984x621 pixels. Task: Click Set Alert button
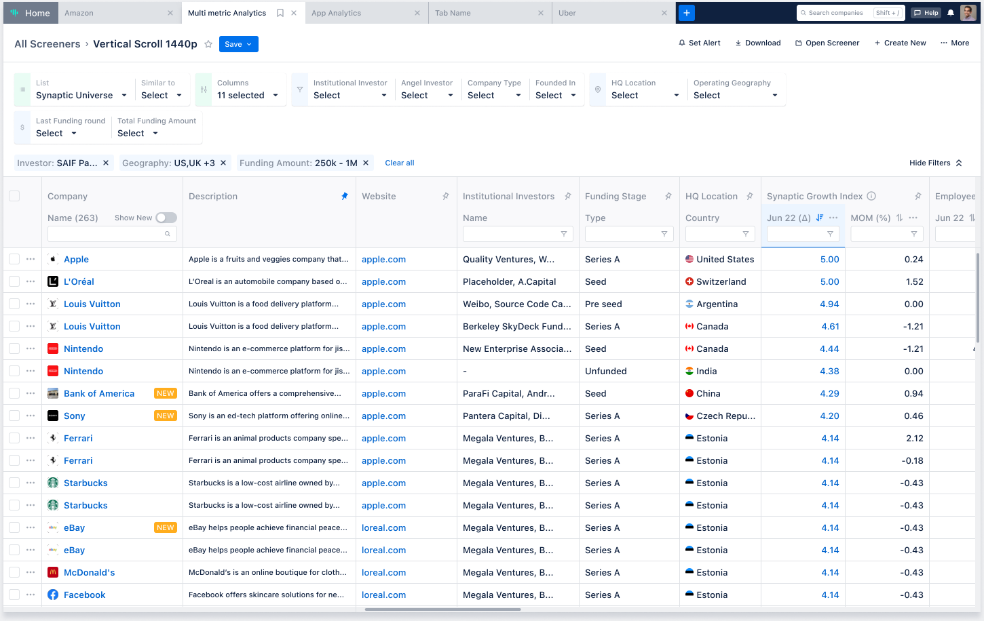point(700,43)
